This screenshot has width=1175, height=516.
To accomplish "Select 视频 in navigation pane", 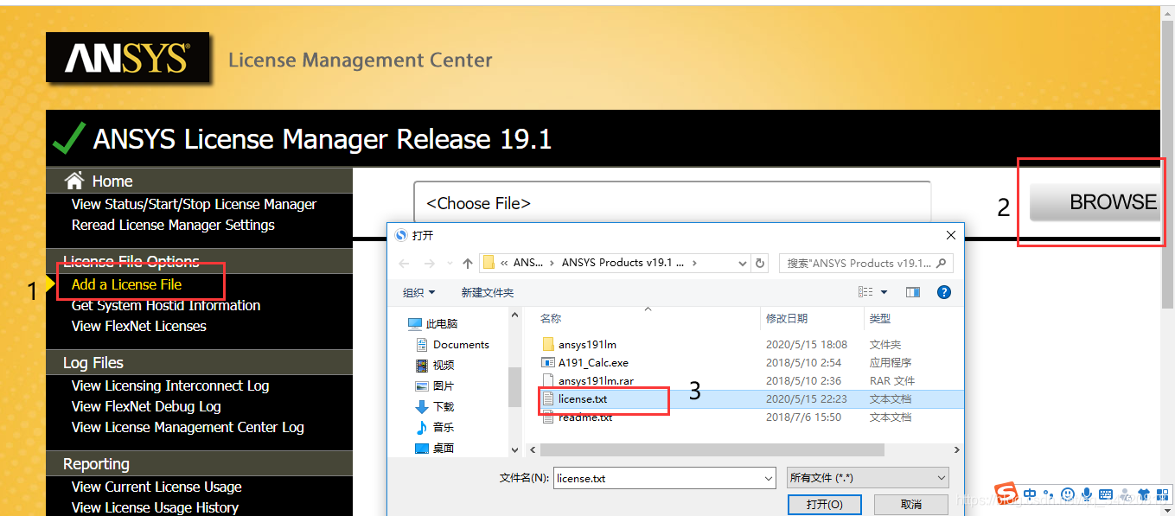I will point(435,366).
